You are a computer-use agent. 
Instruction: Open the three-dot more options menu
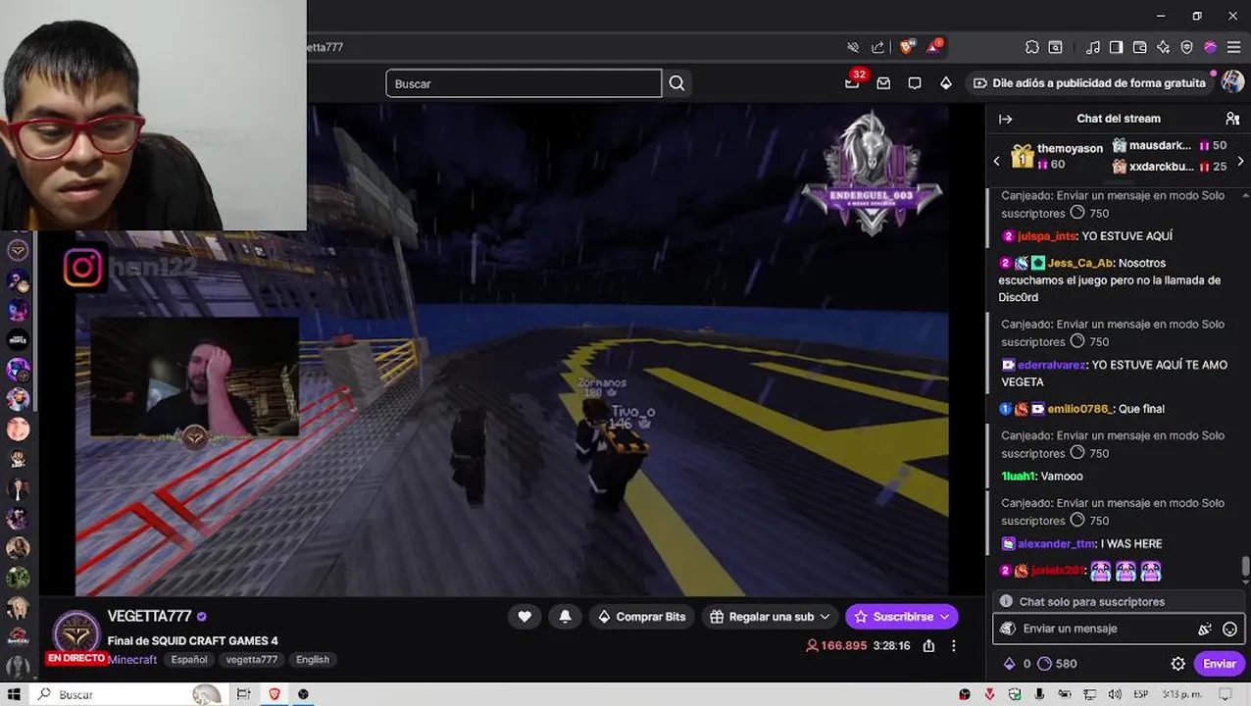click(953, 645)
